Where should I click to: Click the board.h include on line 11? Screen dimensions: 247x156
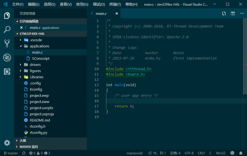[x=135, y=74]
